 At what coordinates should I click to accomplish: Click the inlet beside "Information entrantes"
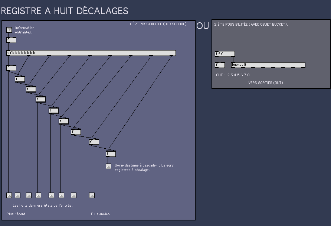(9, 30)
